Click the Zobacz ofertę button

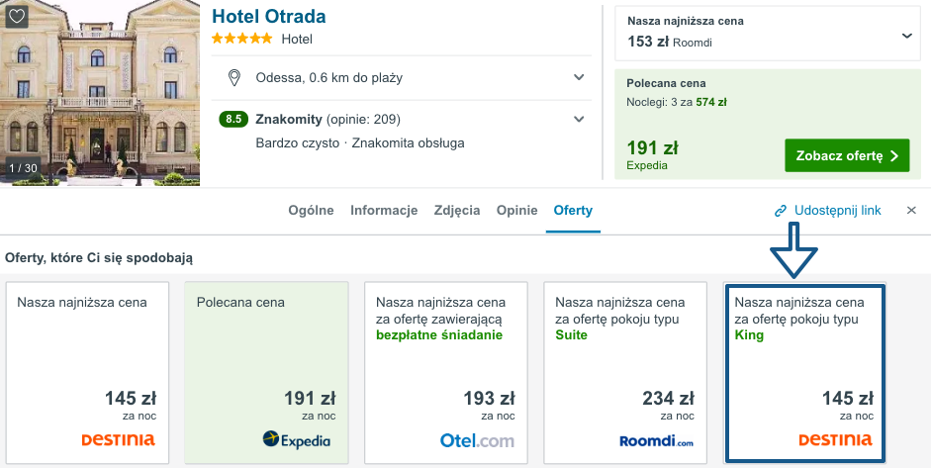[847, 155]
